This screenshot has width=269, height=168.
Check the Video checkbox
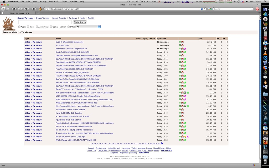(28, 27)
